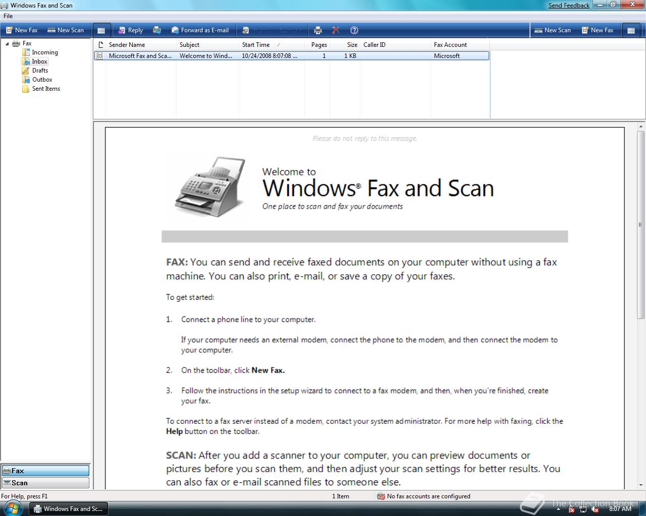The height and width of the screenshot is (516, 646).
Task: Switch to the Fax view tab
Action: (x=45, y=471)
